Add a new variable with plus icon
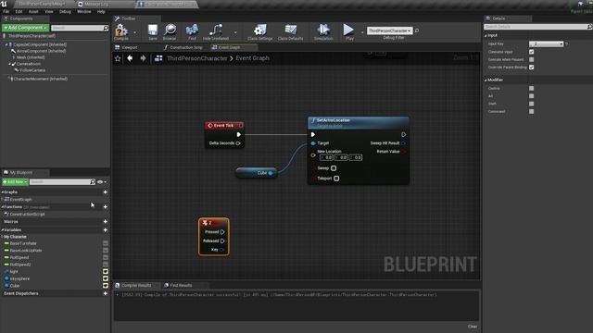 105,230
